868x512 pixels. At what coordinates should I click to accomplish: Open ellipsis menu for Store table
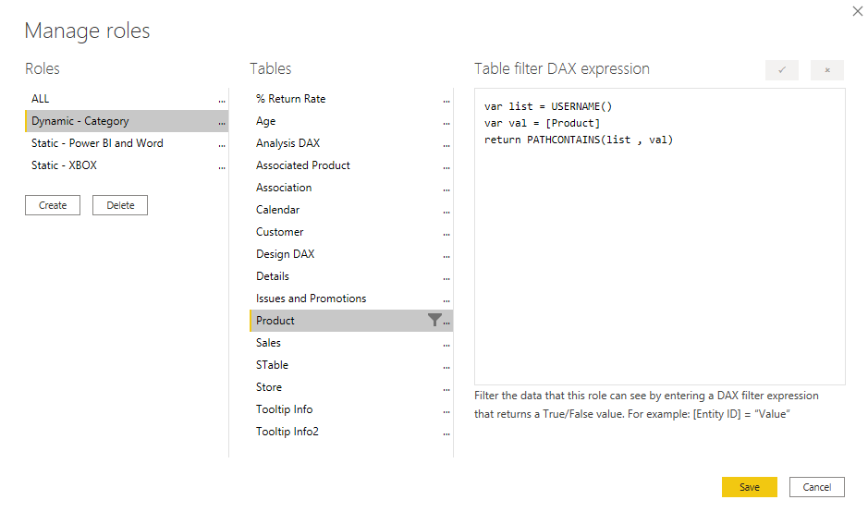click(x=446, y=388)
